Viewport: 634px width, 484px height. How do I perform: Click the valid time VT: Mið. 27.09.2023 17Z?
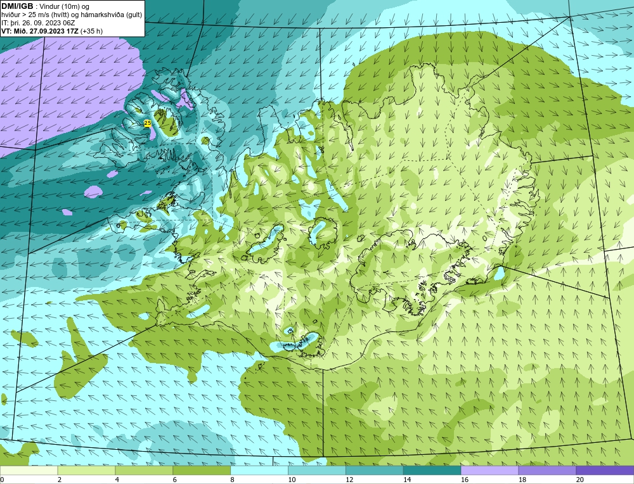[x=40, y=31]
